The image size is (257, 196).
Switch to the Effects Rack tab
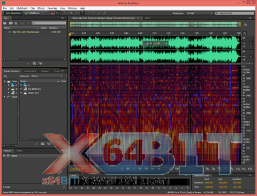click(30, 71)
